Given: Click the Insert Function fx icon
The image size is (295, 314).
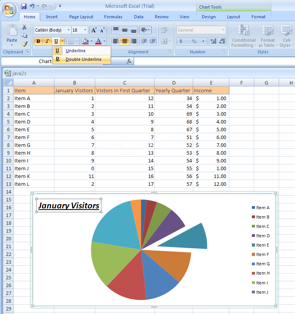Looking at the screenshot, I should click(129, 61).
